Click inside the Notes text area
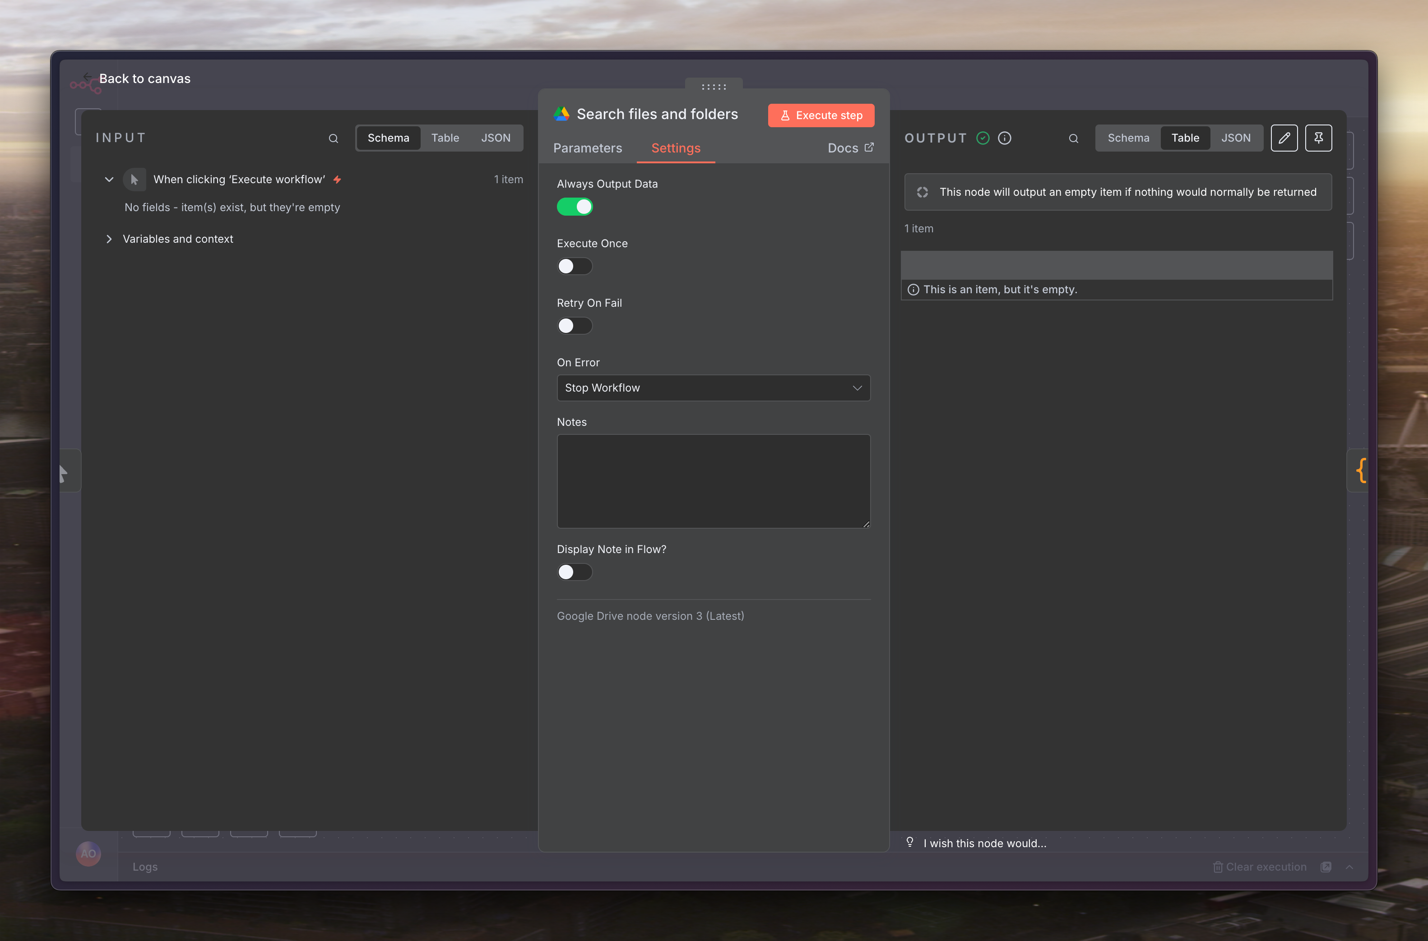 (x=713, y=481)
